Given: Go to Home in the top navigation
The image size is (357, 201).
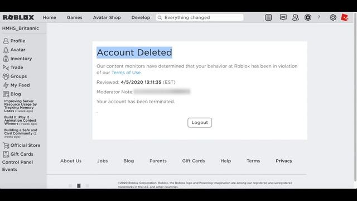Looking at the screenshot, I should pos(50,17).
